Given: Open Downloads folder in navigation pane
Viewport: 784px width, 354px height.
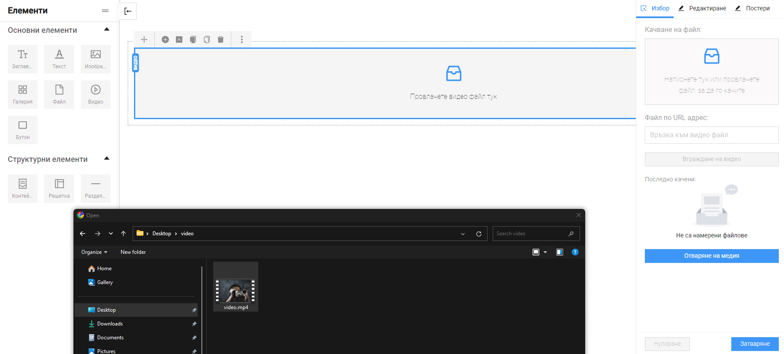Looking at the screenshot, I should click(x=110, y=324).
